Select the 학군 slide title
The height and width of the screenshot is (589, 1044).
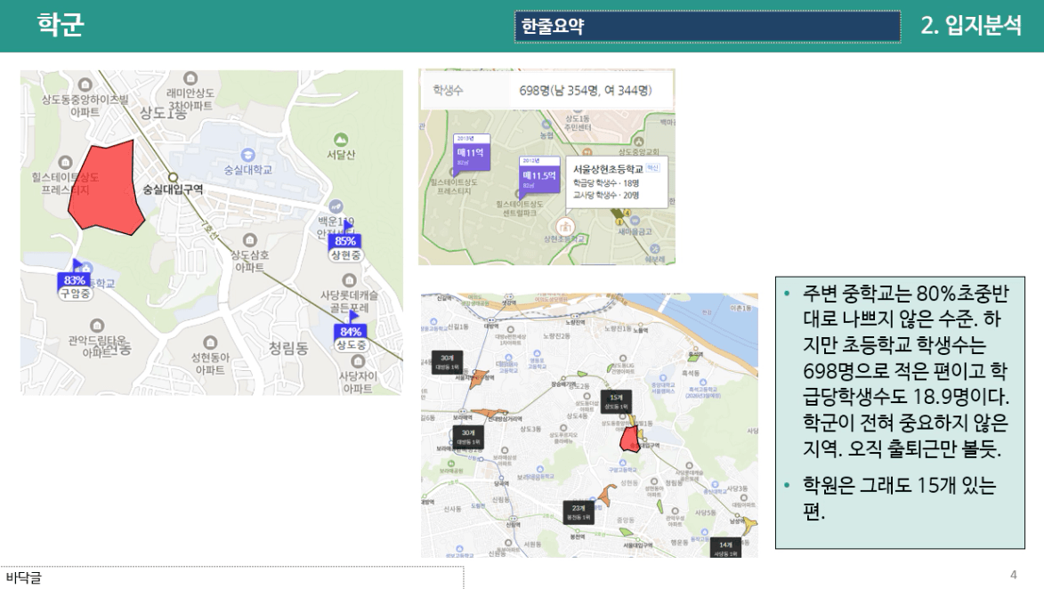point(60,25)
